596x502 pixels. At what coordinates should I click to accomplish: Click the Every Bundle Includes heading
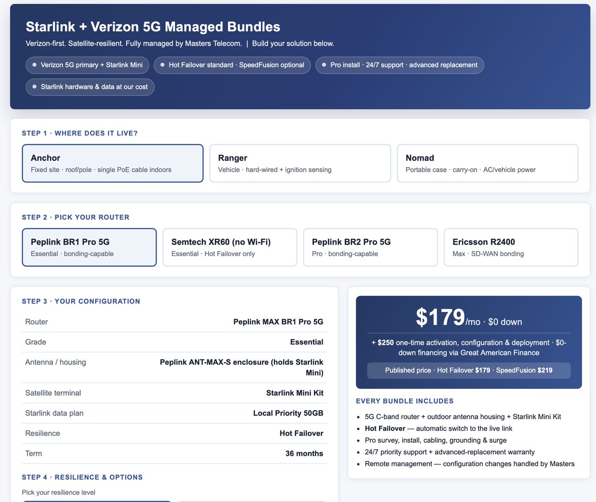405,401
